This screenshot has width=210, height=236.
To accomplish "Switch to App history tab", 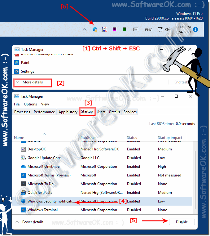I will click(68, 112).
